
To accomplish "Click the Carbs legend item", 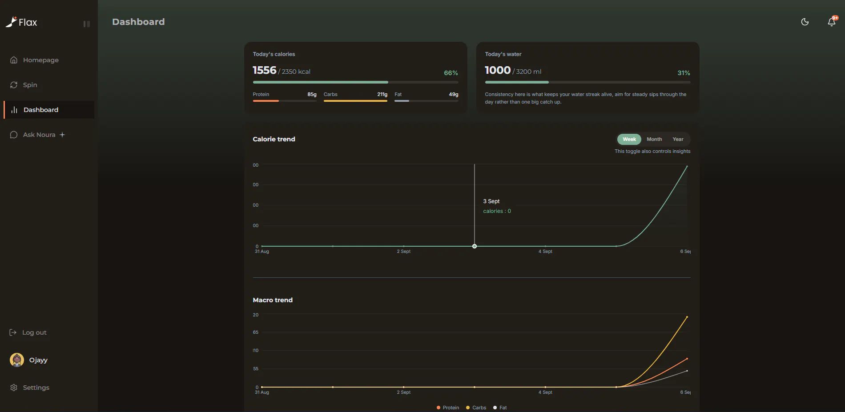I will tap(476, 408).
